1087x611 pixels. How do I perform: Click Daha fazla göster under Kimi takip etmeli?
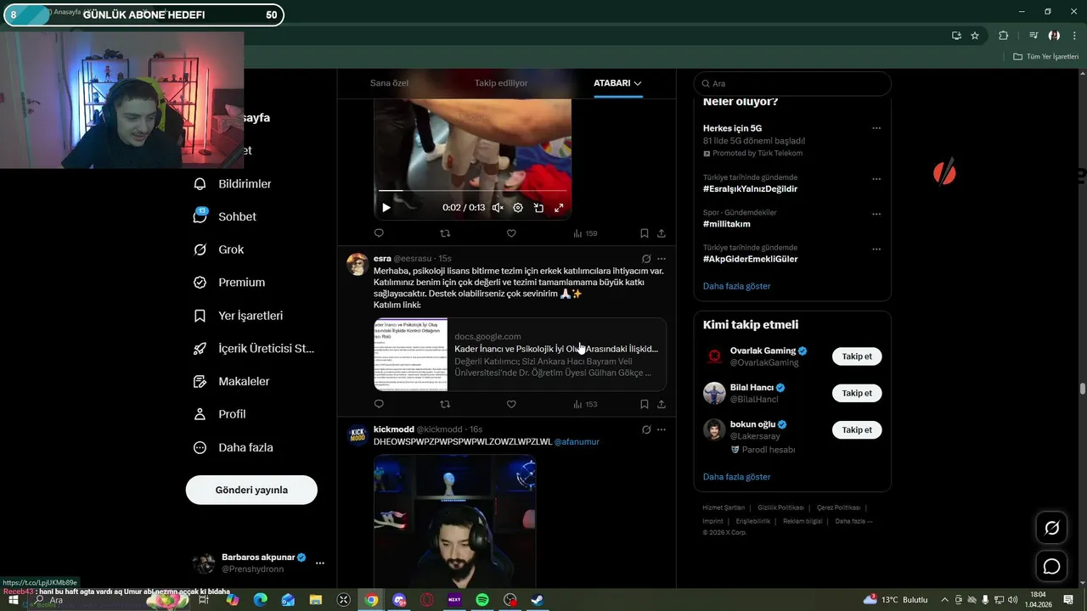(x=736, y=477)
